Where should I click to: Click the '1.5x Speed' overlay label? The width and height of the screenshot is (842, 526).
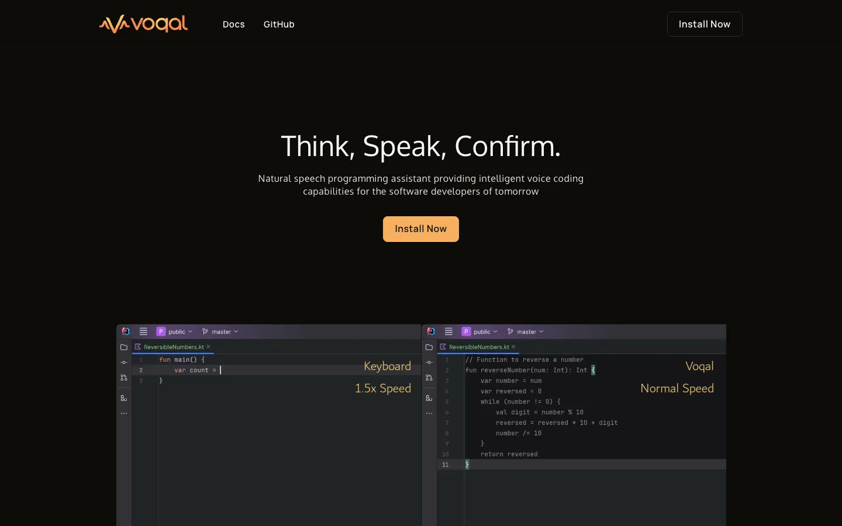click(383, 389)
